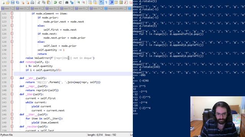Toggle the Word wrap toolbar button
245x137 pixels.
[x=101, y=2]
